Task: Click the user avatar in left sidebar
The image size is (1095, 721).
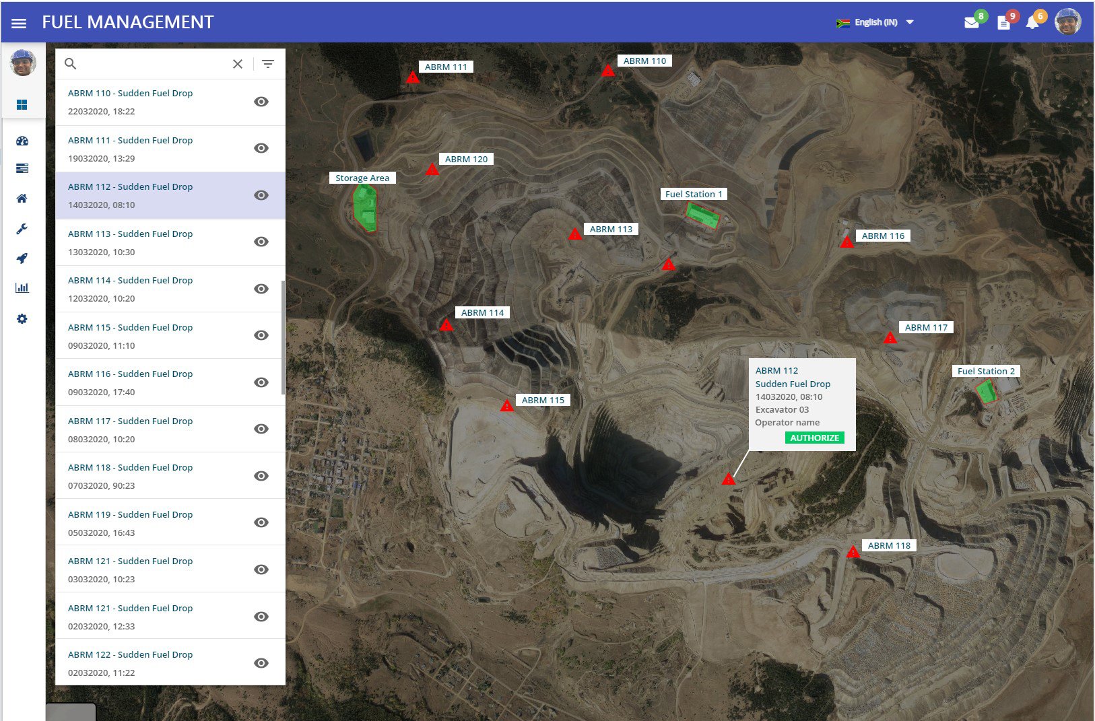Action: (x=23, y=62)
